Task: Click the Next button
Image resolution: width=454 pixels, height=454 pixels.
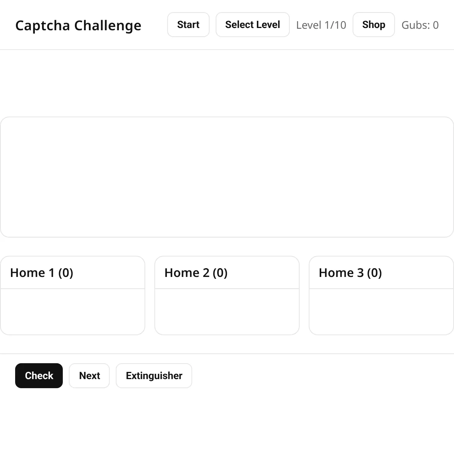Action: [89, 376]
